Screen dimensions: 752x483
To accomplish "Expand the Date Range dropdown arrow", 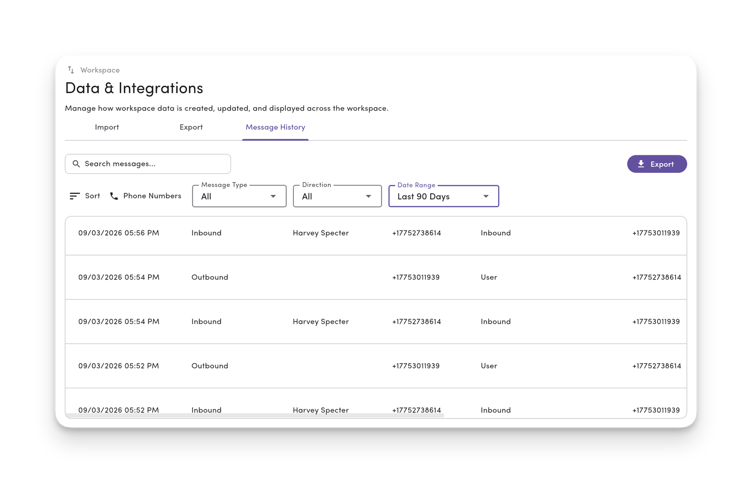I will coord(486,196).
